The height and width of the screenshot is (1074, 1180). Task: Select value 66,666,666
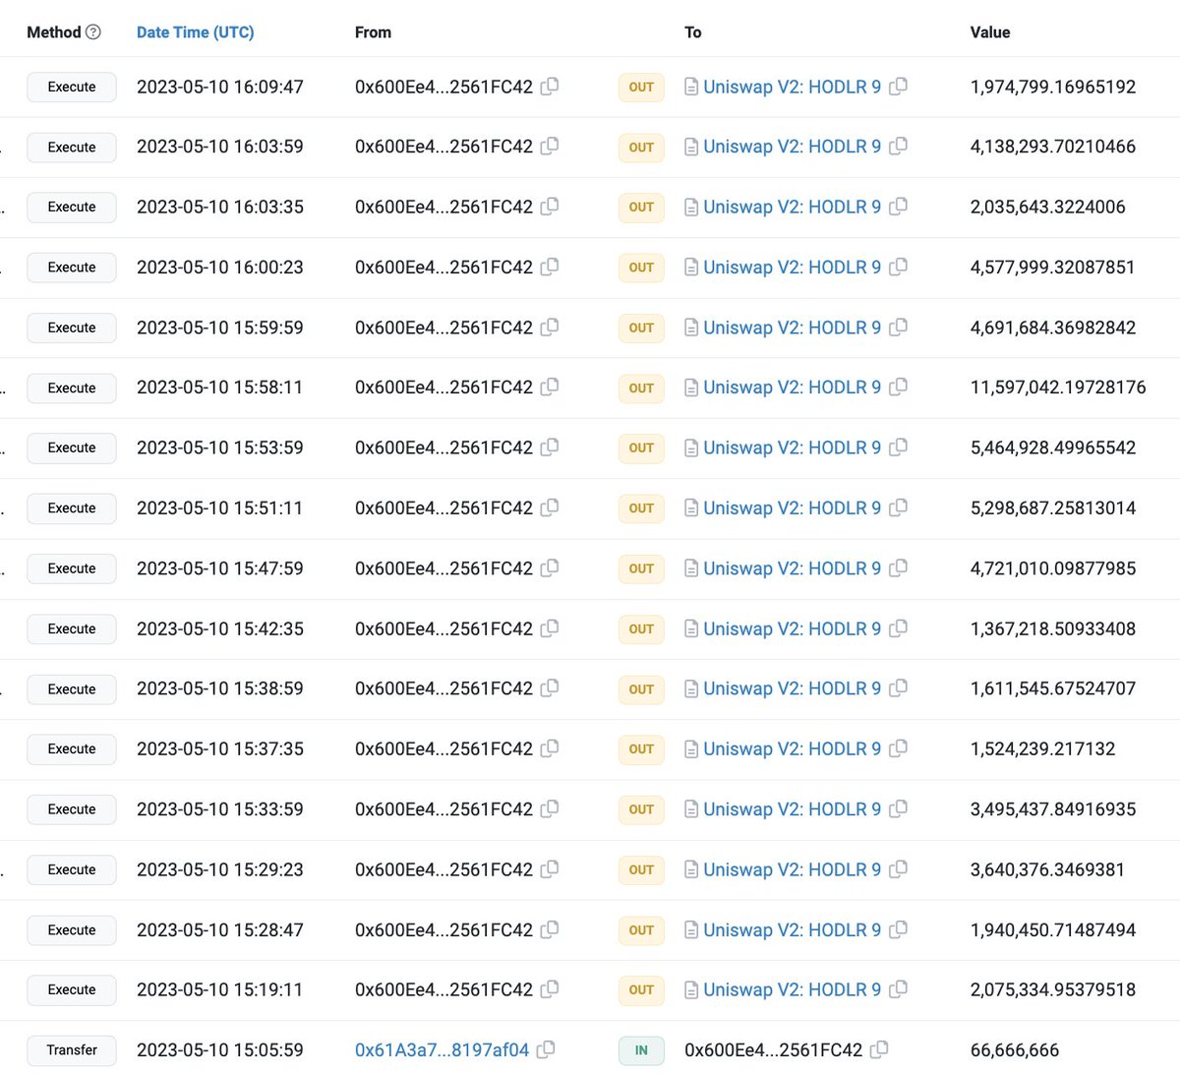(x=1015, y=1050)
